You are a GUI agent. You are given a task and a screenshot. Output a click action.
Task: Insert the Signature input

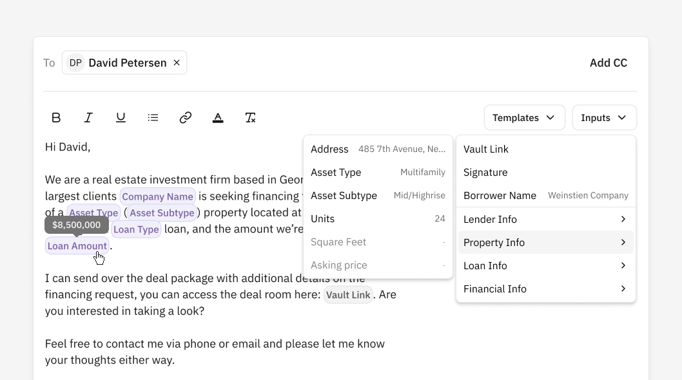tap(485, 172)
